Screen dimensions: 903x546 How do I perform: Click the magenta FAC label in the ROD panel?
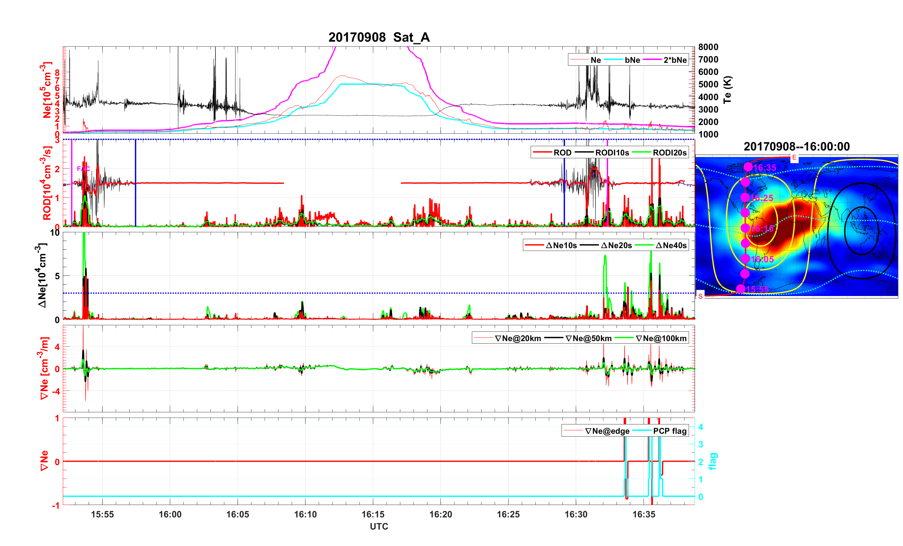tap(83, 169)
